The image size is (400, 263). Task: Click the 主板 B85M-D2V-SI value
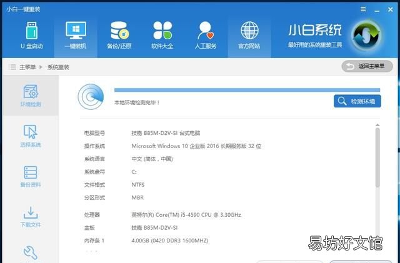pyautogui.click(x=154, y=228)
